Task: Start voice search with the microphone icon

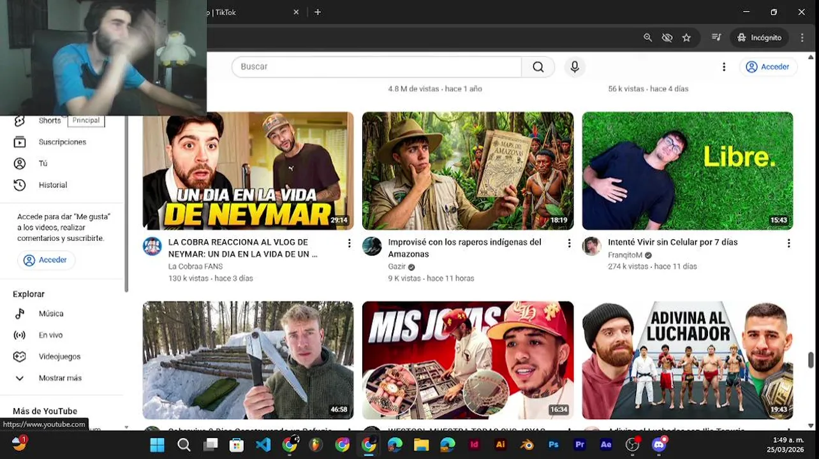Action: 575,67
